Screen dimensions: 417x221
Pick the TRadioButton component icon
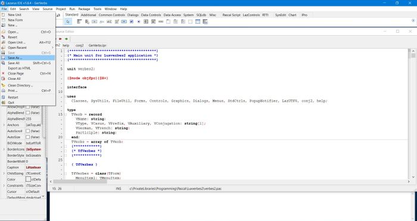pyautogui.click(x=139, y=22)
